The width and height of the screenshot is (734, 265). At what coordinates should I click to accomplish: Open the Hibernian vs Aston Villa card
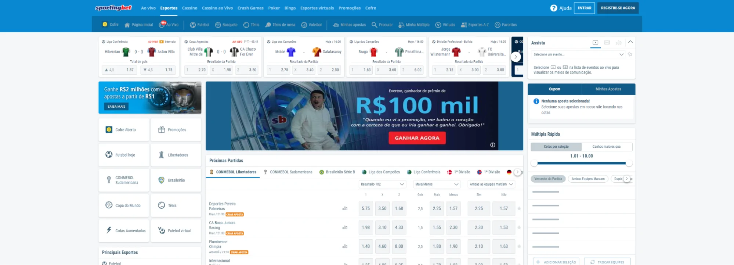pyautogui.click(x=139, y=57)
